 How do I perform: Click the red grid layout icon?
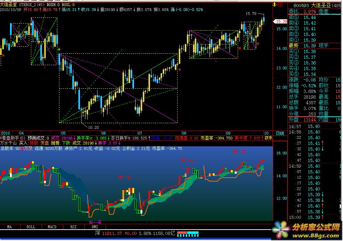click(x=280, y=4)
